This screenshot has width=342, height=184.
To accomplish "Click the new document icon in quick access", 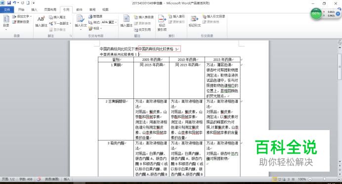I will [28, 3].
